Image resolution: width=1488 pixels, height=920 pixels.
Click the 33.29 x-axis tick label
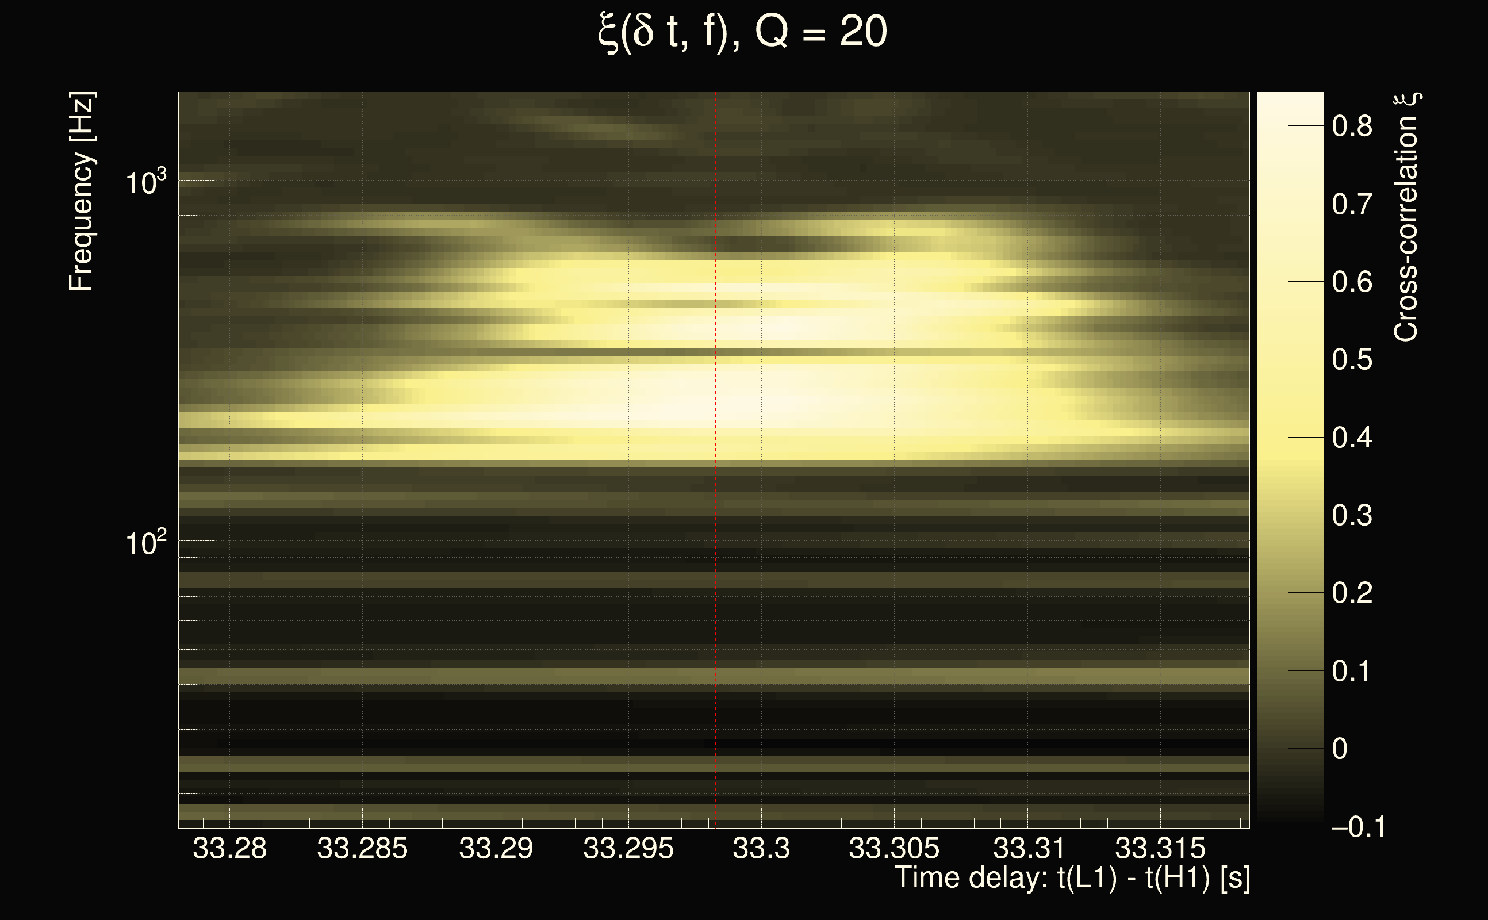click(495, 848)
